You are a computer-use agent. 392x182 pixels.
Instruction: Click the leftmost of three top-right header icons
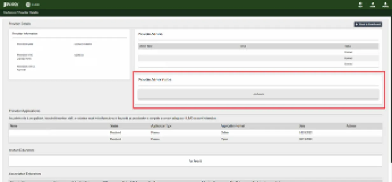click(360, 5)
